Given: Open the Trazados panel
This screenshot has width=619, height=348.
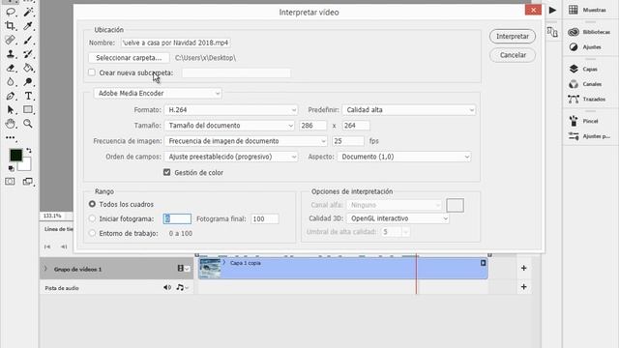Looking at the screenshot, I should (587, 99).
